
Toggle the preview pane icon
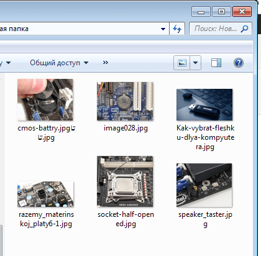216,63
